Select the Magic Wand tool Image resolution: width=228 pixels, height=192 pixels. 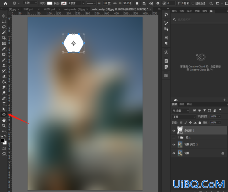pyautogui.click(x=4, y=32)
